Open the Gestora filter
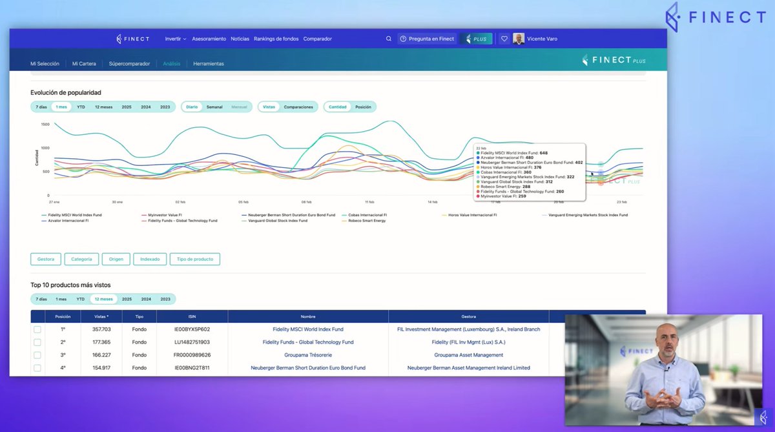 (x=46, y=259)
